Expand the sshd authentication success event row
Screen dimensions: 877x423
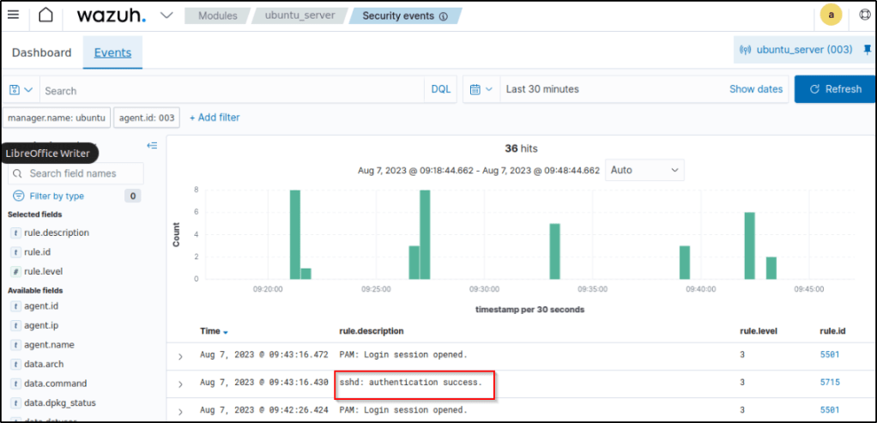[180, 383]
